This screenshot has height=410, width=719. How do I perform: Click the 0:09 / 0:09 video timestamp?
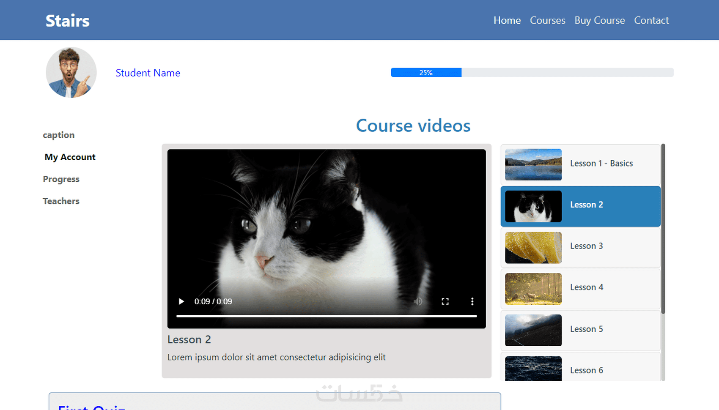(x=213, y=301)
